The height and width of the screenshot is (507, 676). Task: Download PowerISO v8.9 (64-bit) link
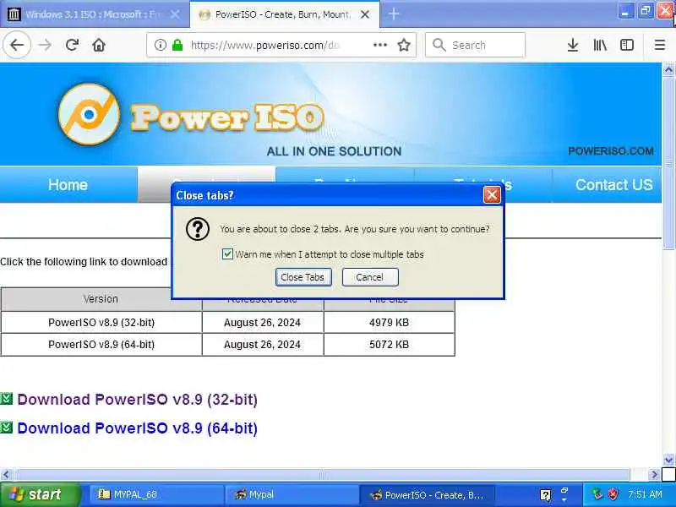[x=137, y=428]
